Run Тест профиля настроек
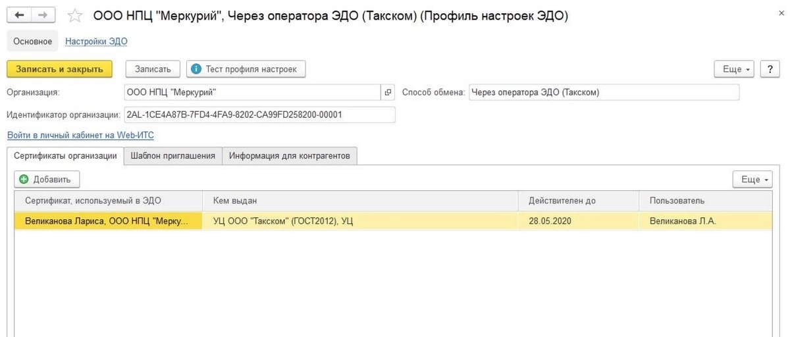This screenshot has width=790, height=337. pyautogui.click(x=246, y=69)
